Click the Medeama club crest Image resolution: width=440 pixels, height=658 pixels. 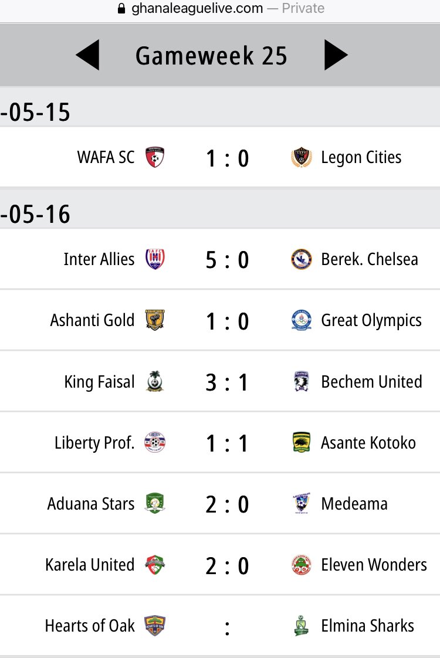pos(302,504)
